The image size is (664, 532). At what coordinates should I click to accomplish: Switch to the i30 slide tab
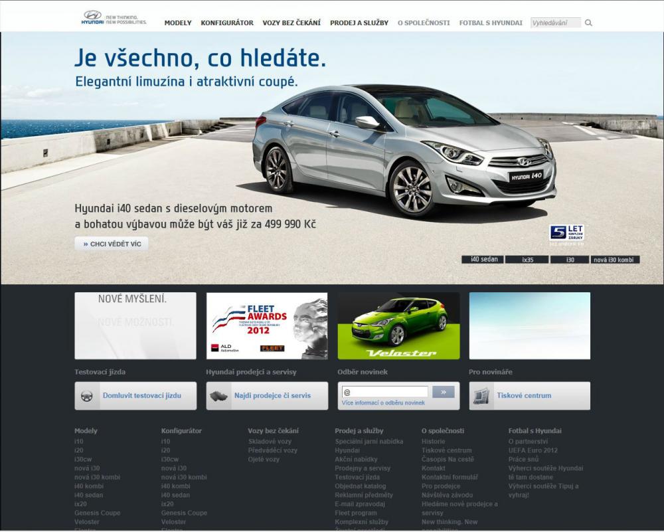pyautogui.click(x=570, y=259)
